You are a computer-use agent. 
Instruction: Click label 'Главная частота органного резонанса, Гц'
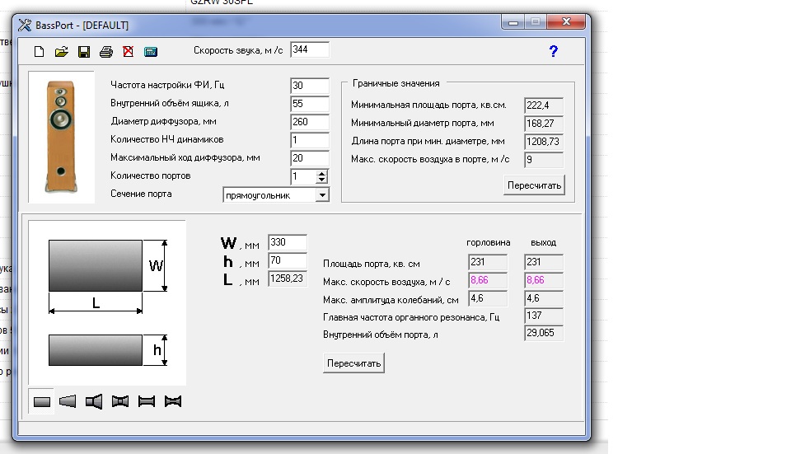pyautogui.click(x=411, y=317)
